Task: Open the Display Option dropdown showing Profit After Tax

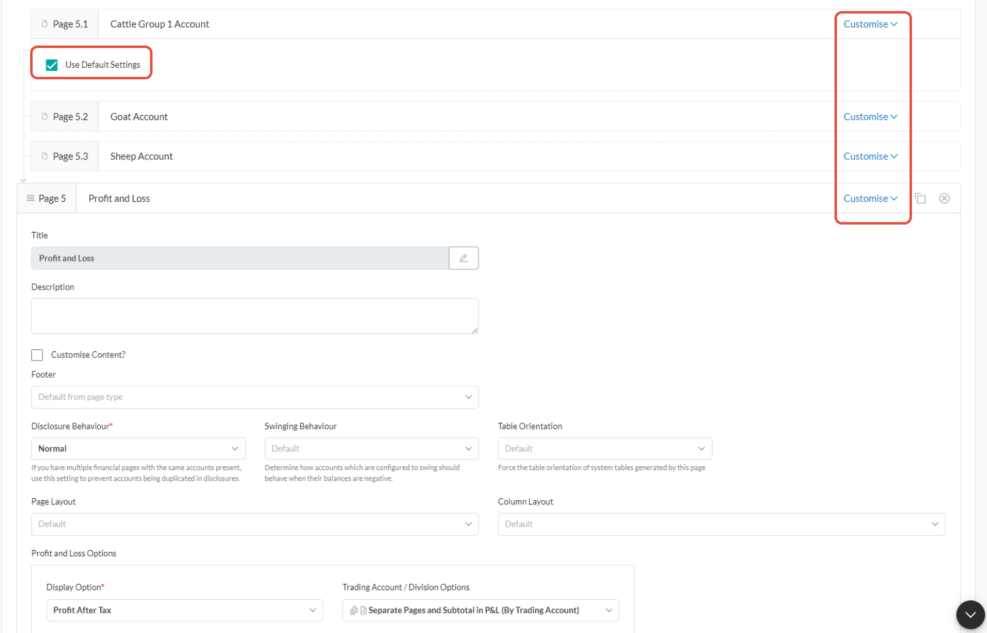Action: point(184,610)
